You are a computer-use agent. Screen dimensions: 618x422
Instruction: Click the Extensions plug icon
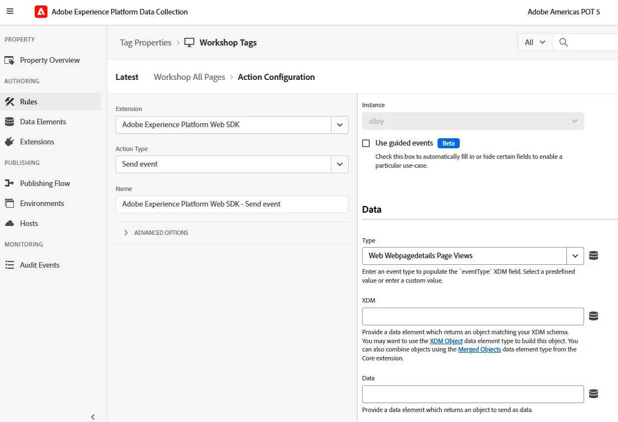pos(9,142)
